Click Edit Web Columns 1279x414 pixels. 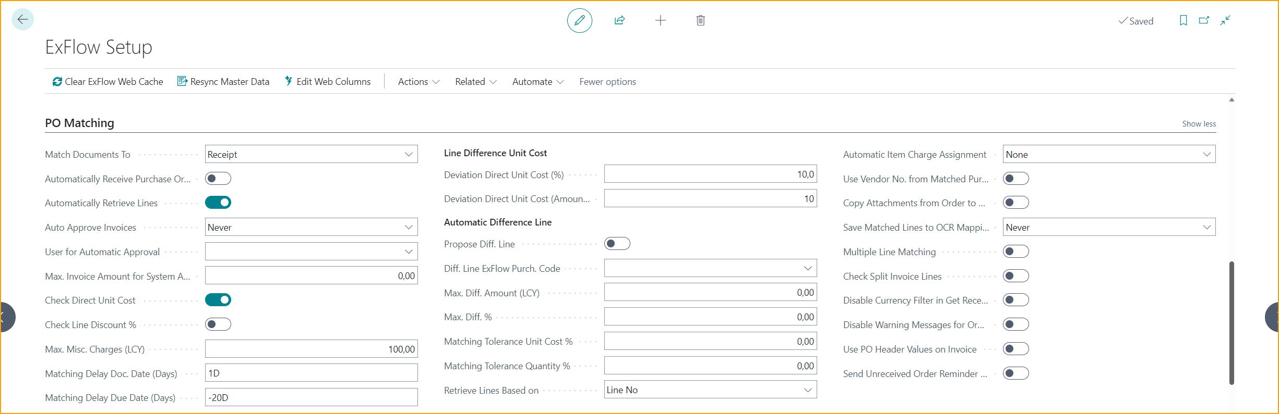[x=328, y=82]
